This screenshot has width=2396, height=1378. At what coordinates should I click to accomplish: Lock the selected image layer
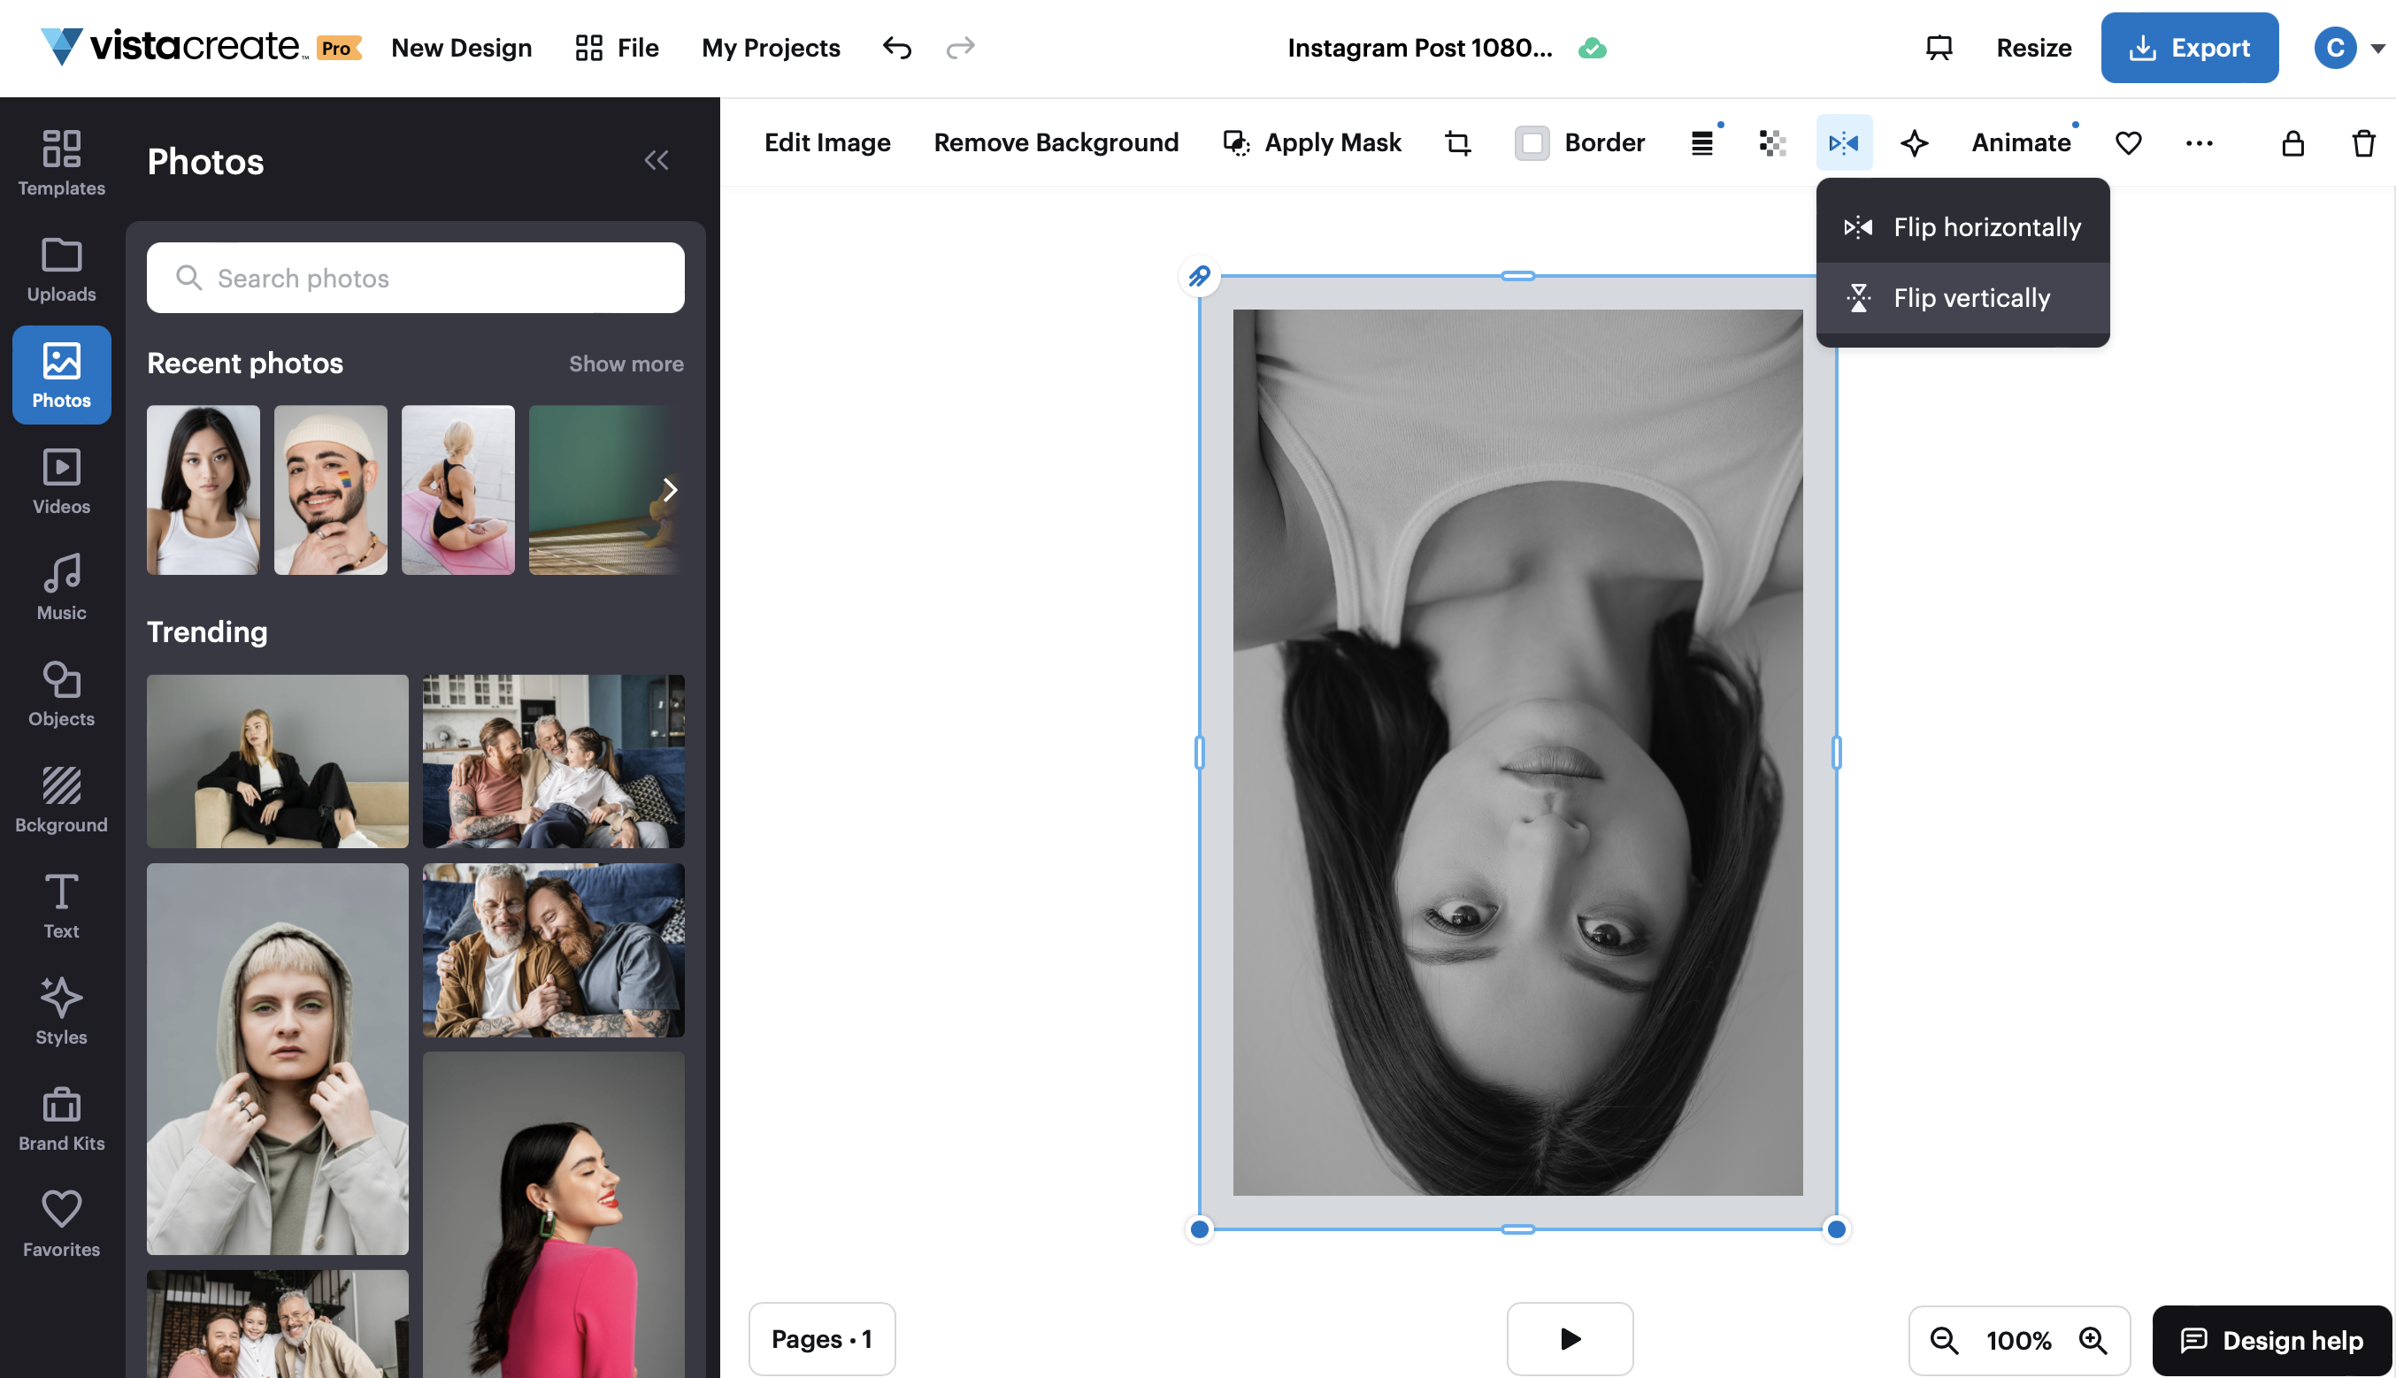click(2292, 144)
